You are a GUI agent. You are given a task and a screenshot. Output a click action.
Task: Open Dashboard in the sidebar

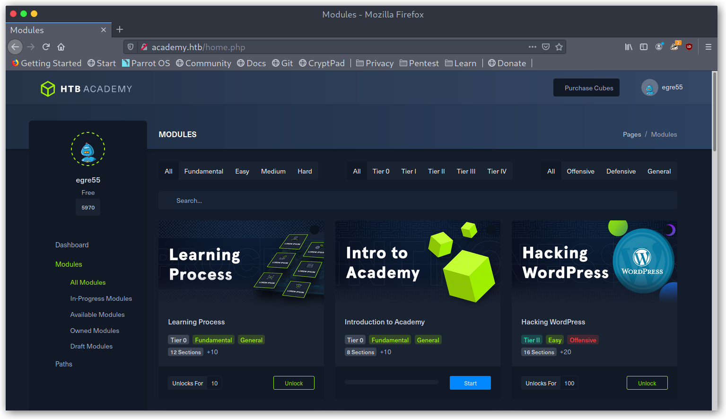72,245
